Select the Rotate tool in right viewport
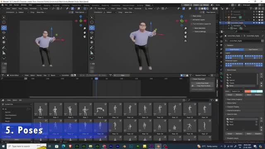This screenshot has height=149, width=265. point(92,33)
